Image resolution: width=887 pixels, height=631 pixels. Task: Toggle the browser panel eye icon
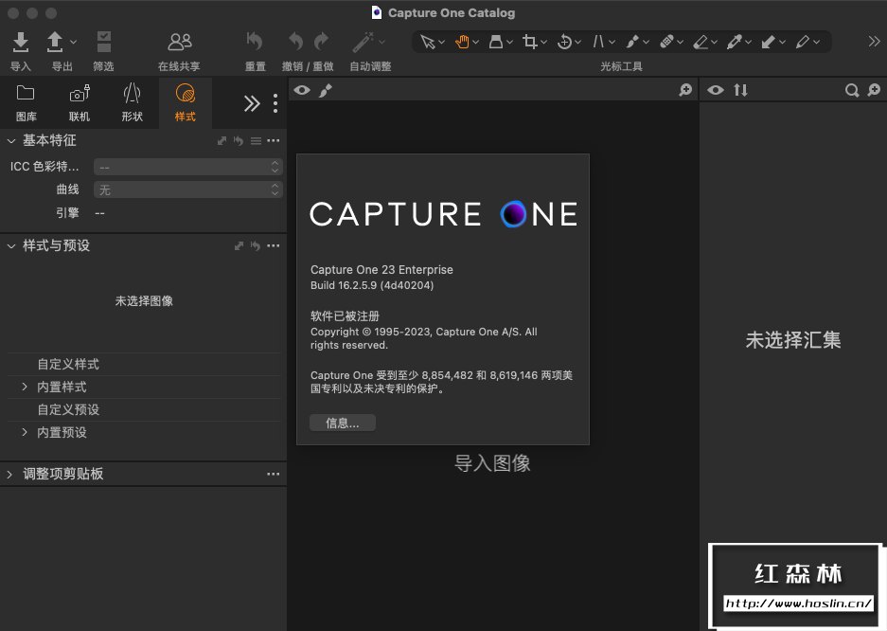click(716, 90)
